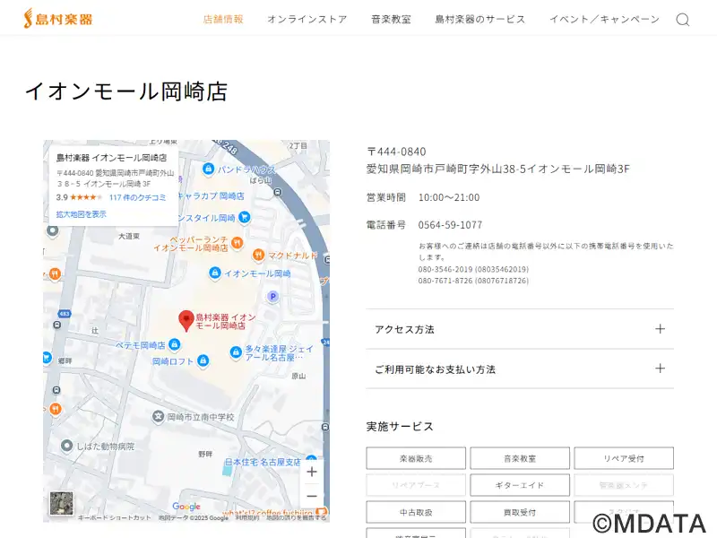The height and width of the screenshot is (538, 717).
Task: Click the red Shimamura Gakki map pin
Action: (x=186, y=320)
